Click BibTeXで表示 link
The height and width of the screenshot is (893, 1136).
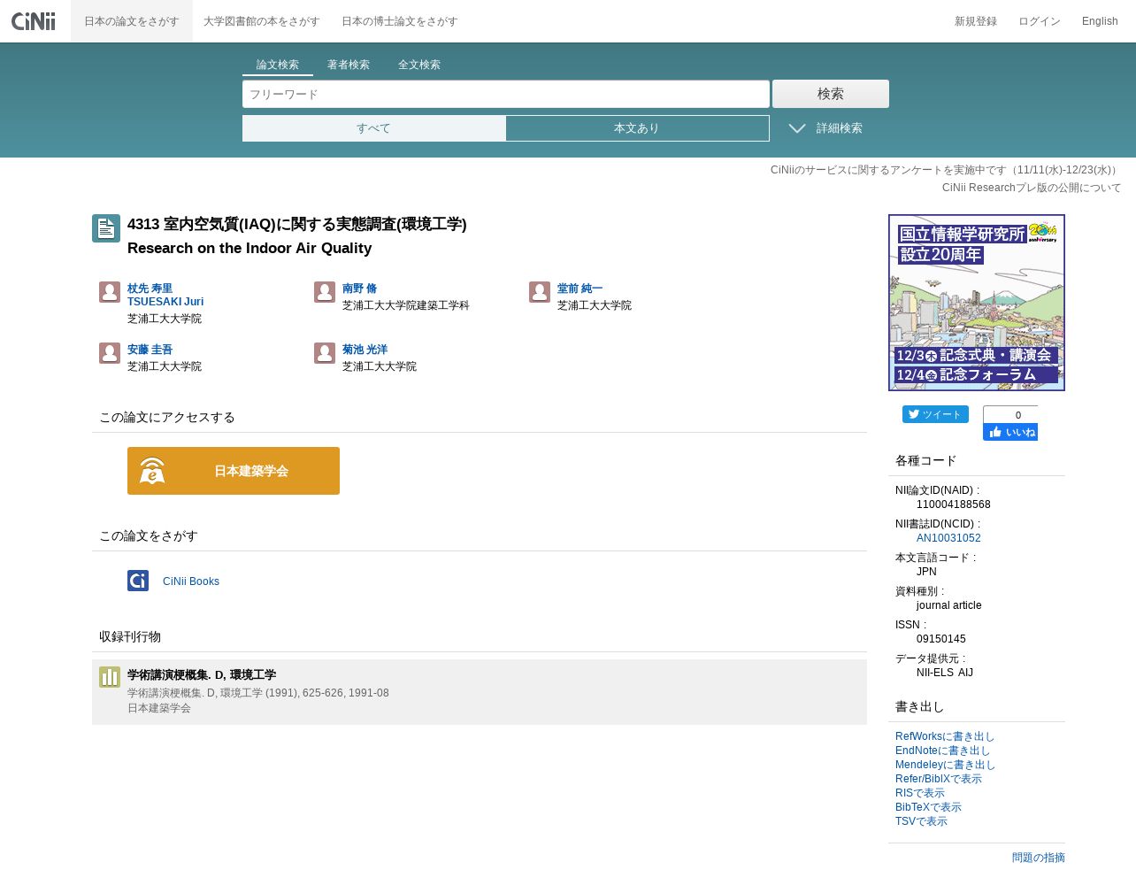tap(928, 807)
